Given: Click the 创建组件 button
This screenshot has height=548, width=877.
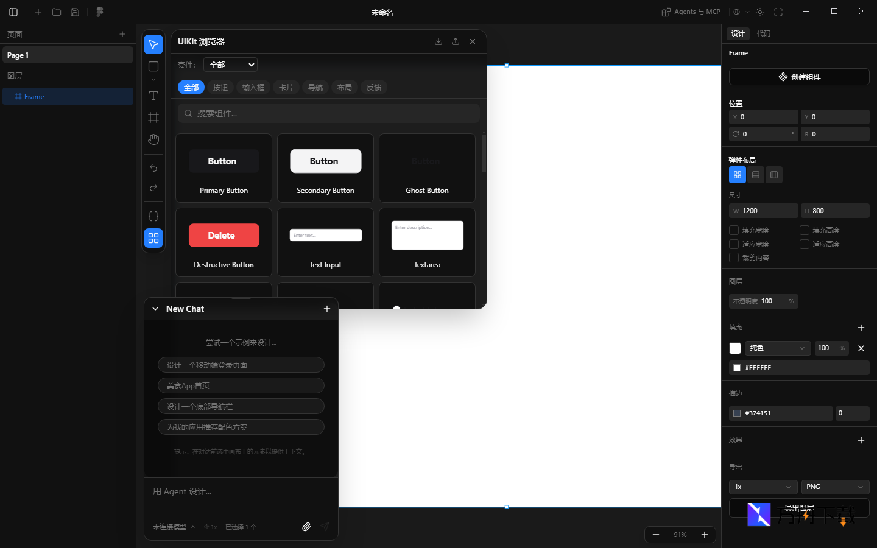Looking at the screenshot, I should point(798,76).
